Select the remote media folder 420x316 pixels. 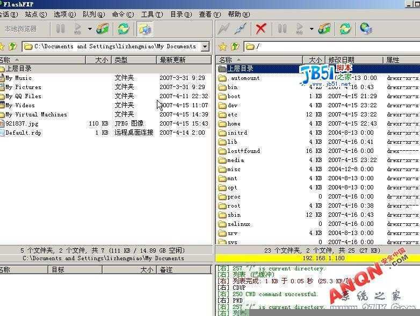tap(235, 160)
